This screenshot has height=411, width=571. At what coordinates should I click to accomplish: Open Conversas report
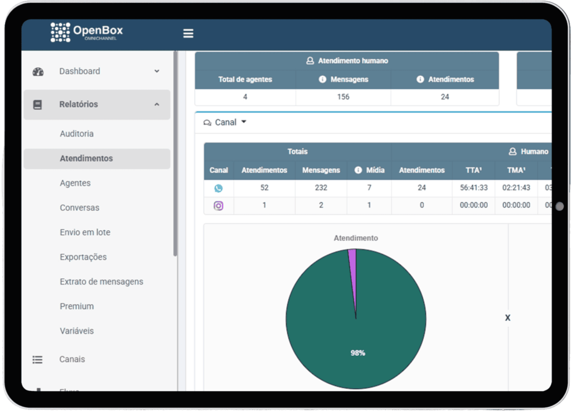[79, 208]
